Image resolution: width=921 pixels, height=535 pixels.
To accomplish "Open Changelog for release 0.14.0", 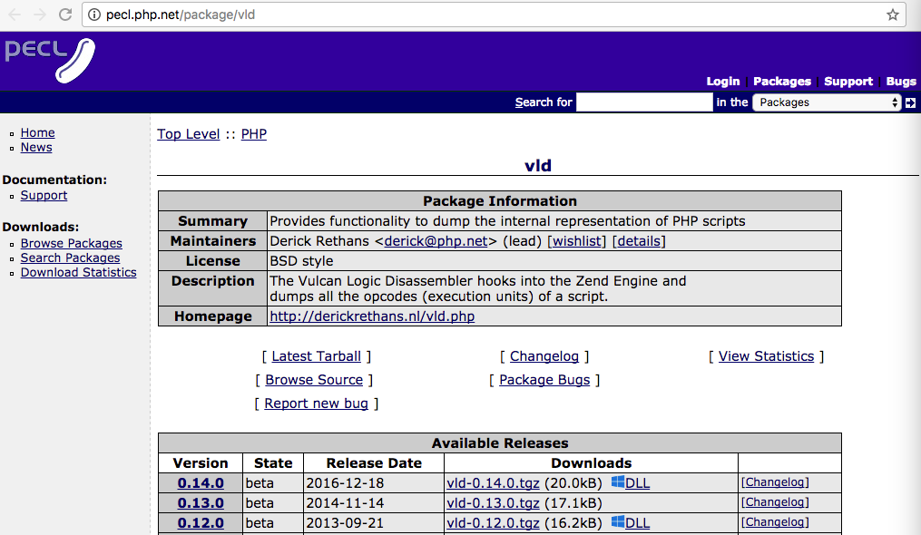I will 775,482.
